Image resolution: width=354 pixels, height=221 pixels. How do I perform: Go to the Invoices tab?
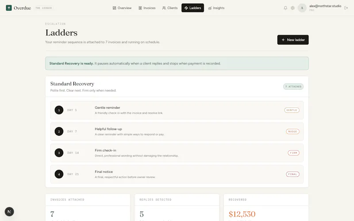click(x=147, y=8)
